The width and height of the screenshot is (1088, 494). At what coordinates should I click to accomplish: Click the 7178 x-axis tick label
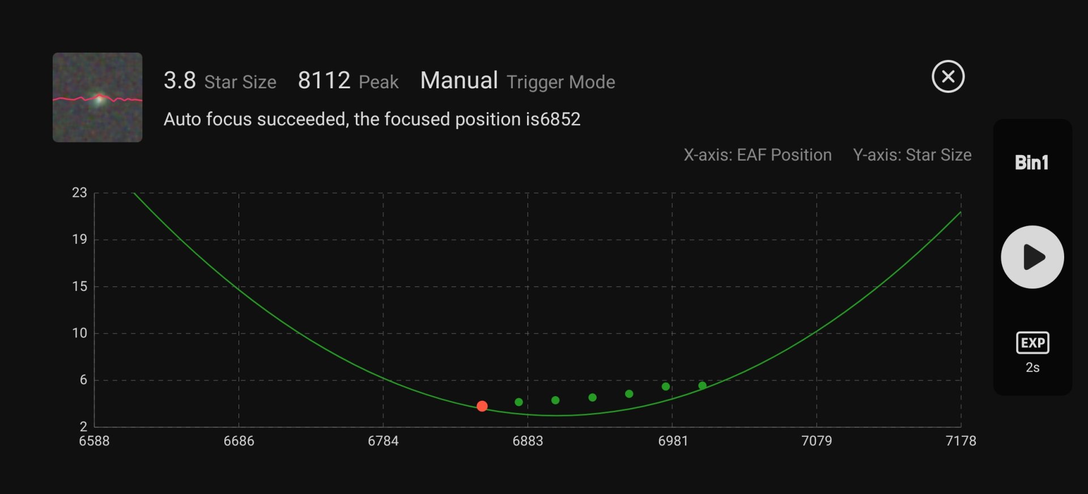pyautogui.click(x=961, y=441)
